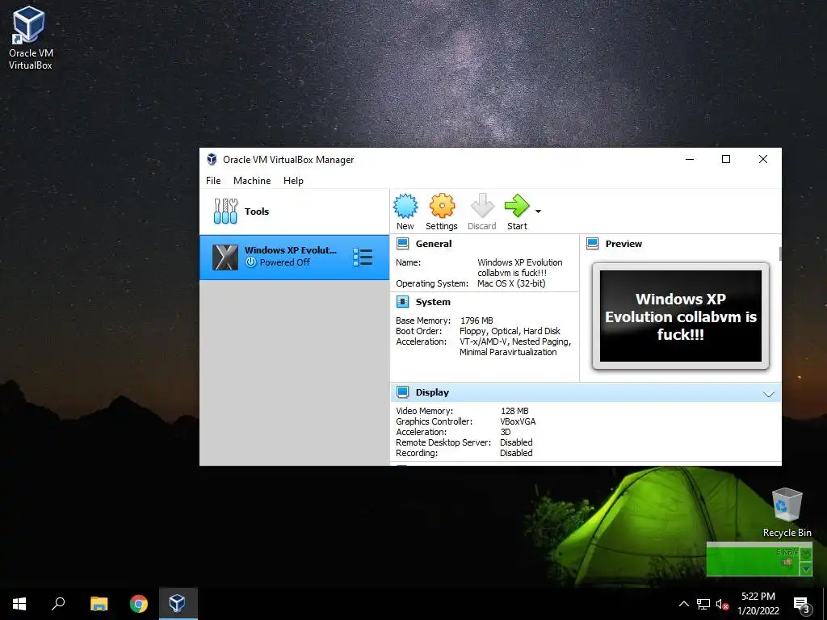Click 'Floppy, Optical, Hard Disk' boot order
827x620 pixels.
coord(510,331)
